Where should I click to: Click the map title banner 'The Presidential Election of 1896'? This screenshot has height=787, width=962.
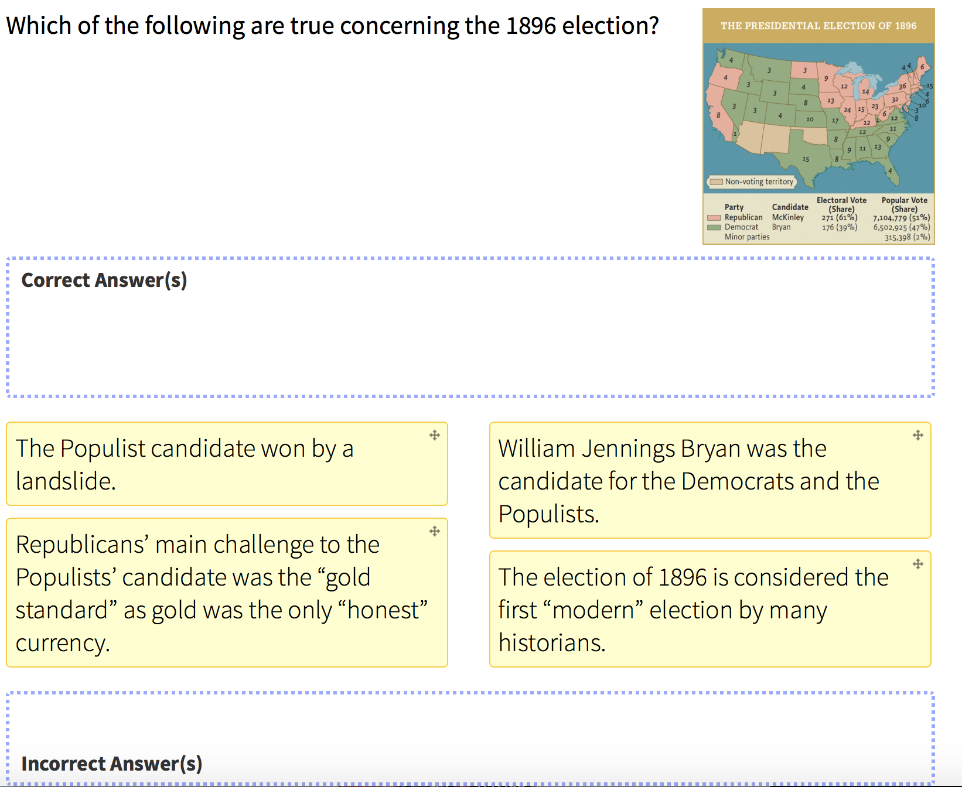[x=818, y=26]
